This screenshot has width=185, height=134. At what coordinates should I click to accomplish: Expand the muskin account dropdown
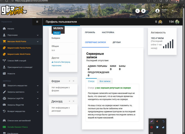(173, 11)
